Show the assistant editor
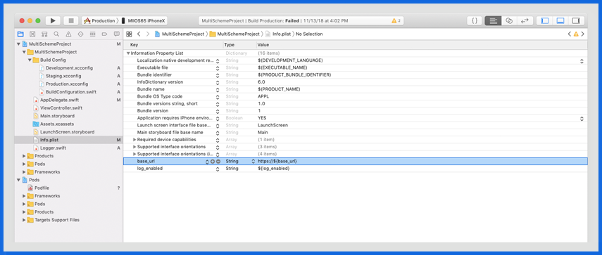 509,20
